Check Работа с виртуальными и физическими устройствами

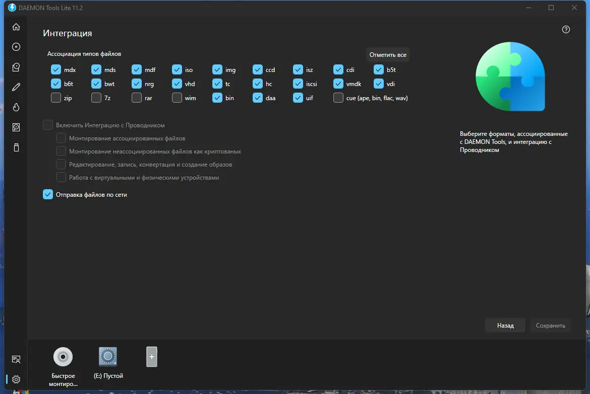pyautogui.click(x=61, y=177)
